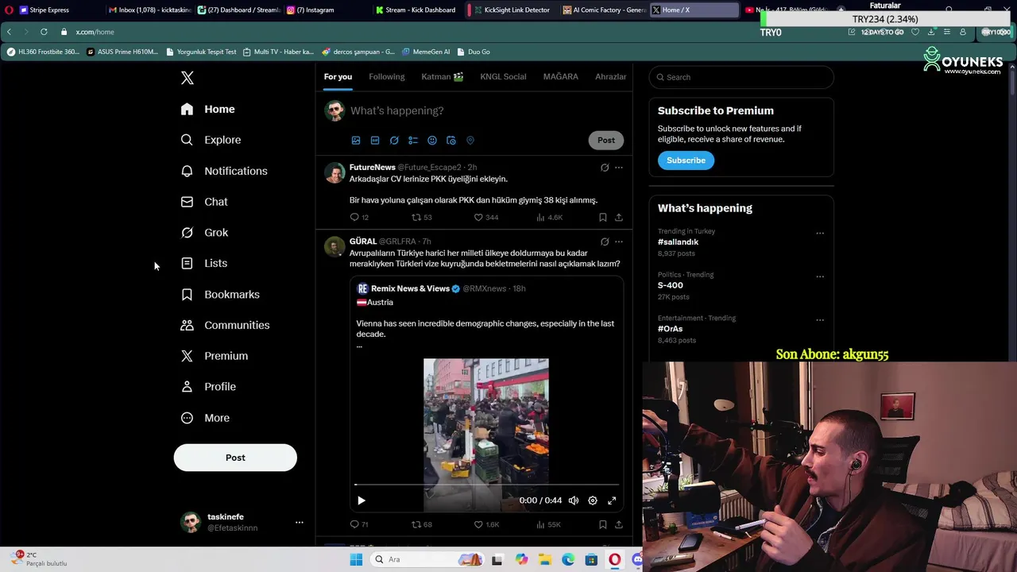Schedule the post icon
Screen dimensions: 1017x572
click(x=451, y=141)
